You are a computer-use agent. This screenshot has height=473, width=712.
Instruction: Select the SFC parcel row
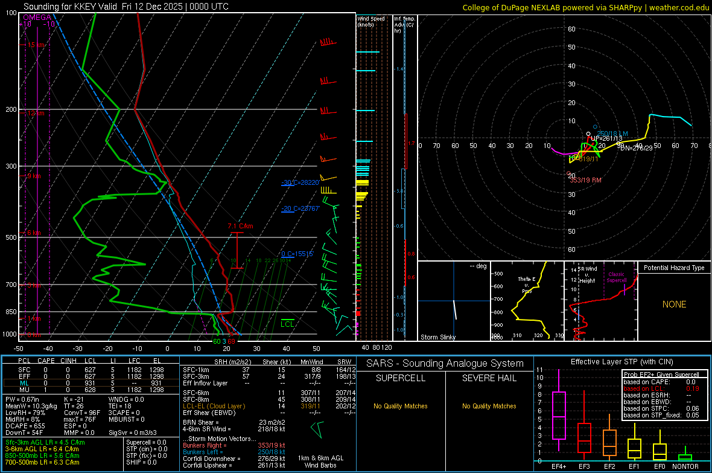pos(91,370)
